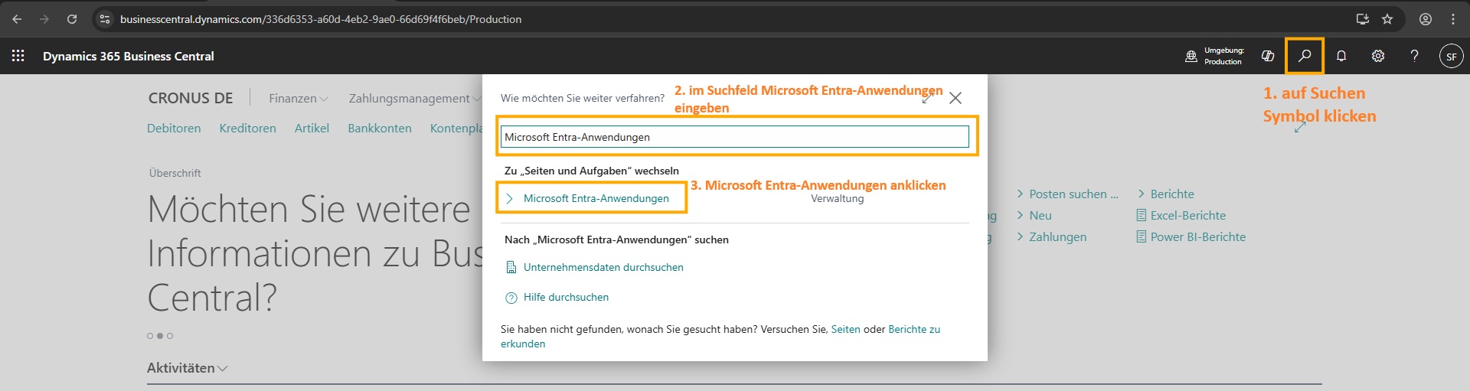Viewport: 1470px width, 391px height.
Task: Click the Dynamics 365 Business Central title
Action: 129,56
